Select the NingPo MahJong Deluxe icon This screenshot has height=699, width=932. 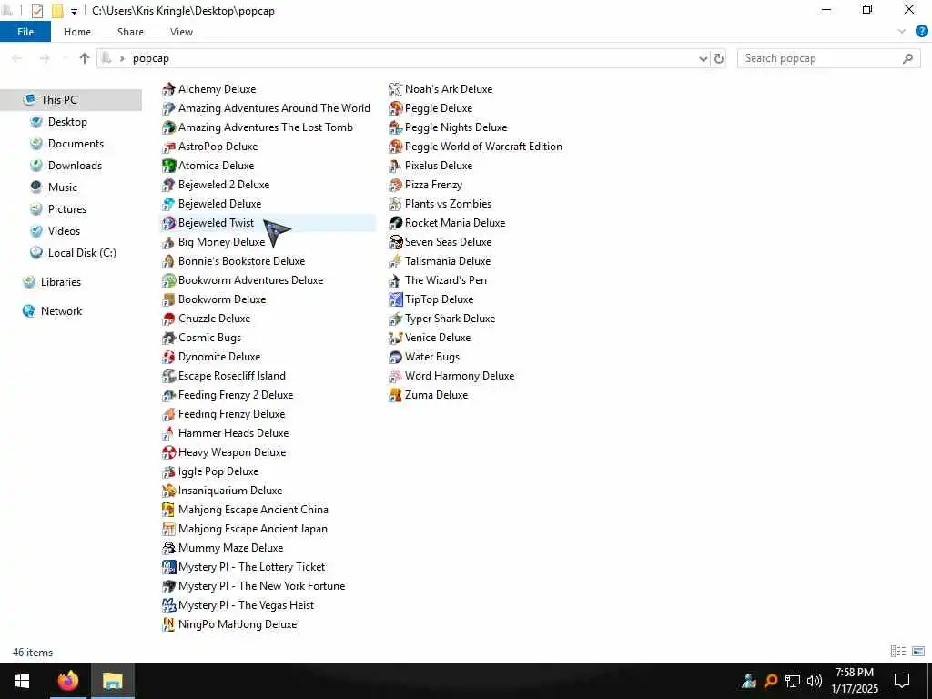[168, 624]
